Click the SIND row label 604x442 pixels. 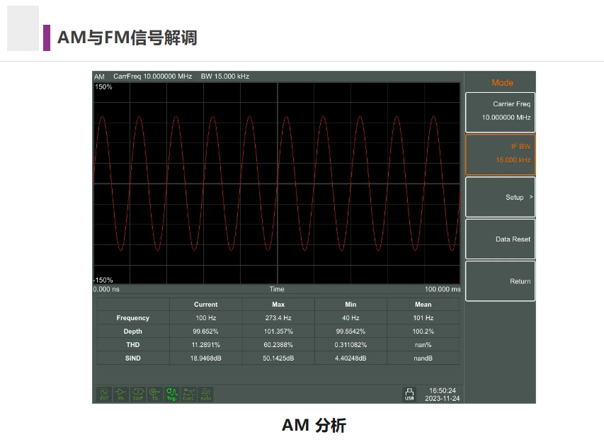(133, 358)
